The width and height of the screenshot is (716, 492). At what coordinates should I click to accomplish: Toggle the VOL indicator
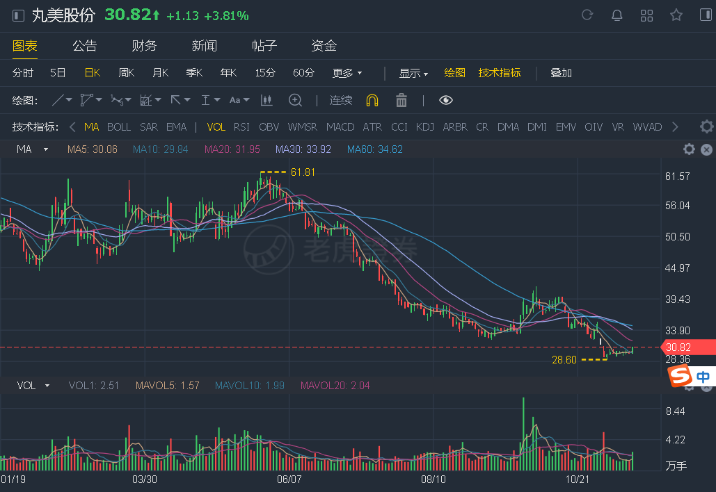pos(216,126)
